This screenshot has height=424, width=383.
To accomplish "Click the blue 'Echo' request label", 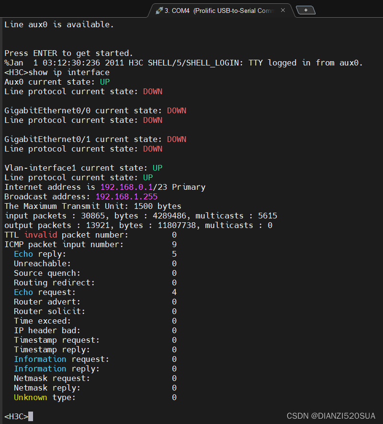I will (23, 293).
